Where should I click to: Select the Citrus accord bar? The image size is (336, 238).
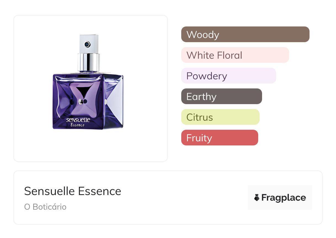pyautogui.click(x=220, y=117)
